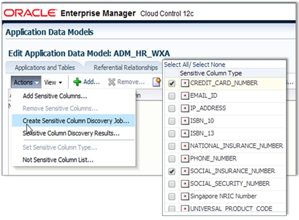Click the PHONE_NUMBER column type icon
Viewport: 299px width, 220px height.
pos(185,159)
